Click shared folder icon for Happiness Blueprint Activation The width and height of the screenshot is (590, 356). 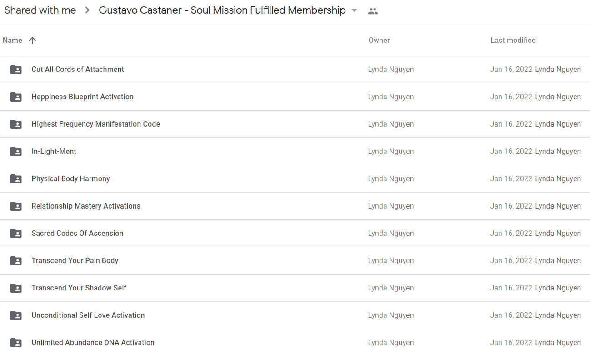pyautogui.click(x=16, y=97)
